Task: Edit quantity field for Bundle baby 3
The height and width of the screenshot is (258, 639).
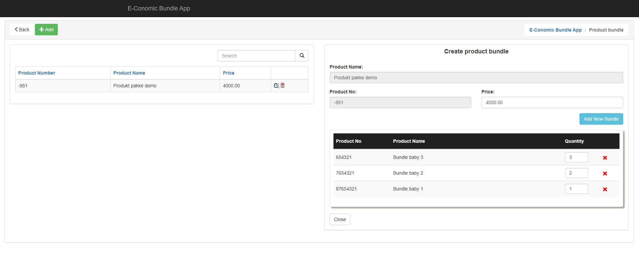Action: coord(576,157)
